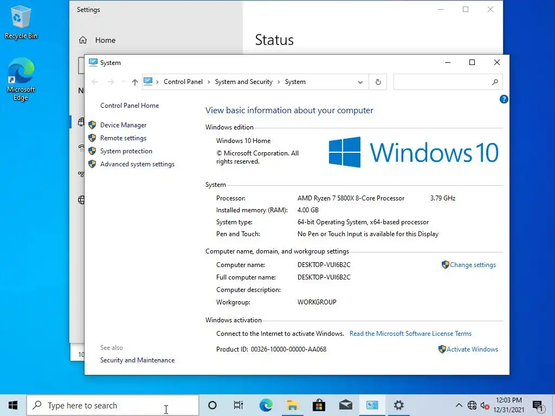Expand the chevron after Control Panel breadcrumb
555x416 pixels.
click(209, 82)
